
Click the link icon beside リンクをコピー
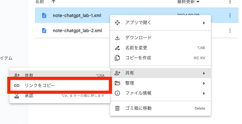[x=17, y=85]
